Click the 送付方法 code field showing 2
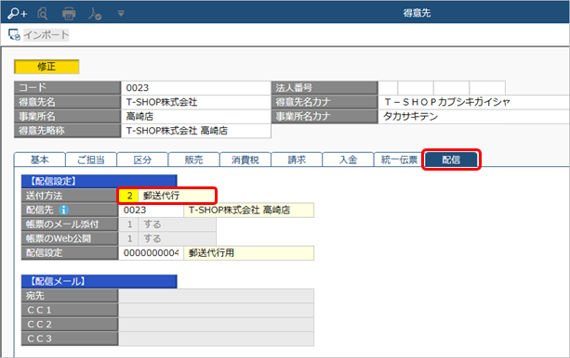 128,196
